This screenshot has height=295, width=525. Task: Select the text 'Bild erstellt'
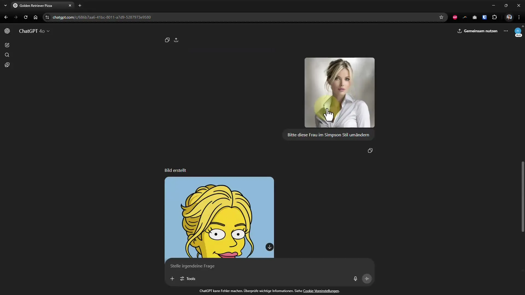pyautogui.click(x=175, y=170)
